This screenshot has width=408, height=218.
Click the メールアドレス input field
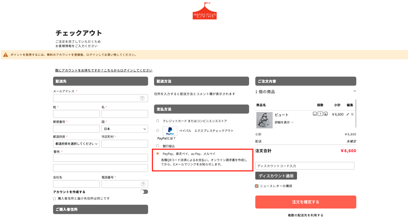point(100,98)
